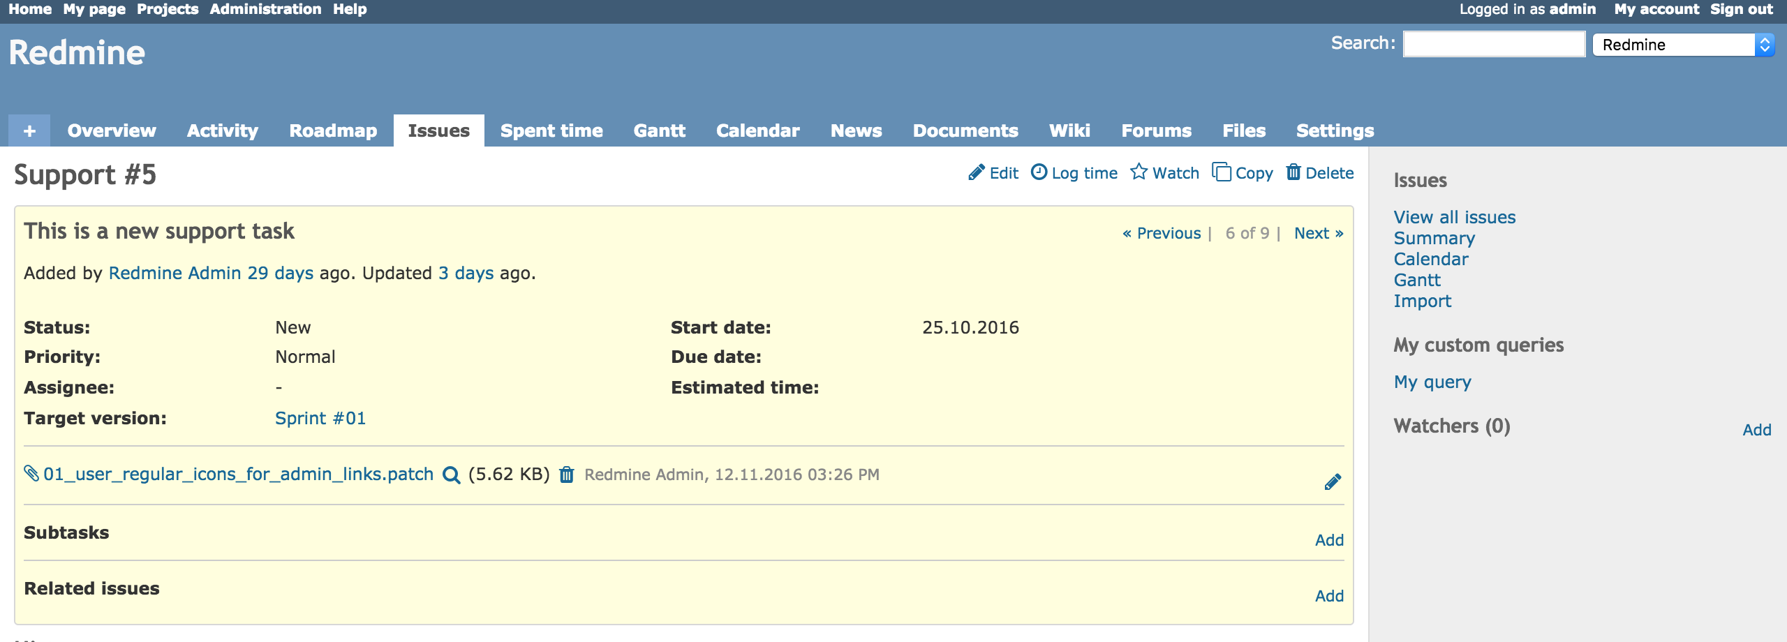Open Import link in the sidebar
Screen dimensions: 1787x642
point(1423,301)
